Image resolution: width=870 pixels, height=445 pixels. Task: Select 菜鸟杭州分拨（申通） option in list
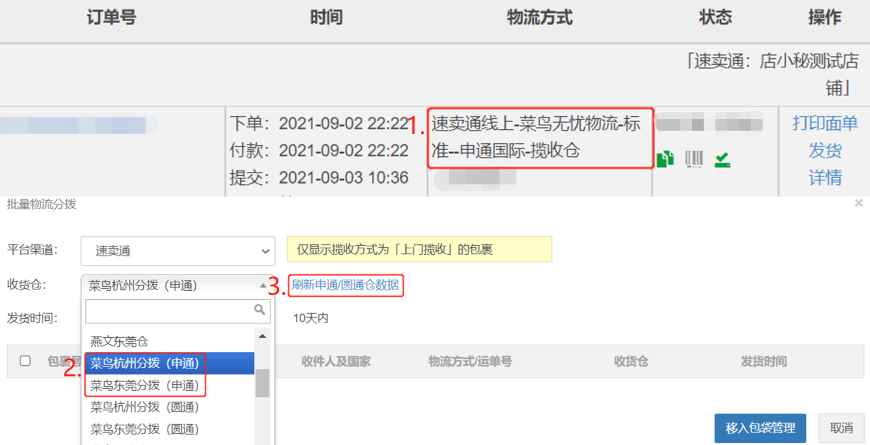click(168, 363)
